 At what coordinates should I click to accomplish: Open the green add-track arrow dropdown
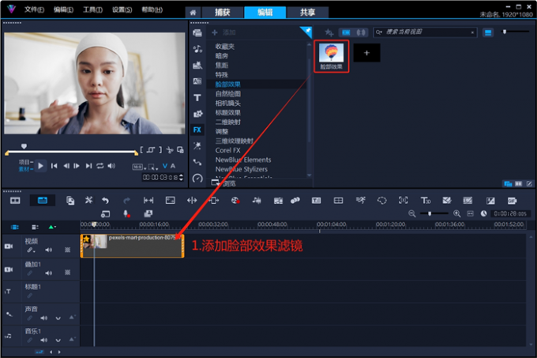tap(52, 227)
